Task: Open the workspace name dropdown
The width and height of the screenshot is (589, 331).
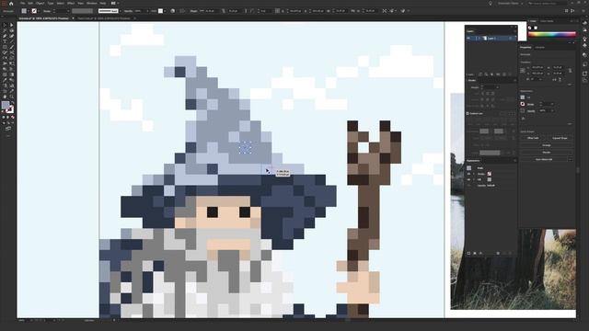Action: click(510, 4)
